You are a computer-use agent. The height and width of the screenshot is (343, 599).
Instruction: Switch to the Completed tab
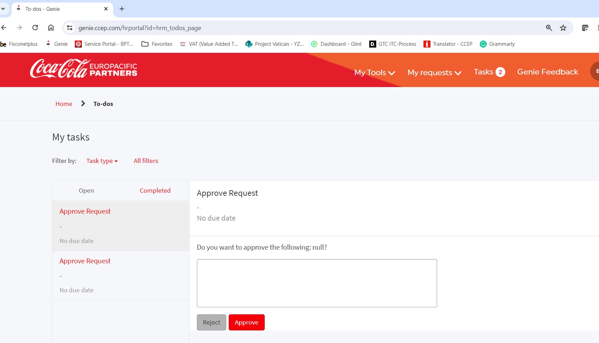click(x=155, y=191)
